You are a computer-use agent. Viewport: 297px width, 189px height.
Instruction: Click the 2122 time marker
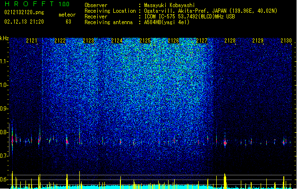tap(60, 41)
